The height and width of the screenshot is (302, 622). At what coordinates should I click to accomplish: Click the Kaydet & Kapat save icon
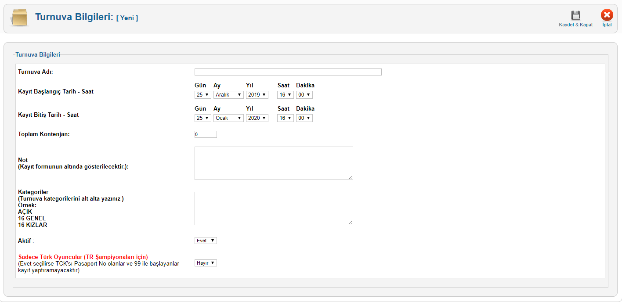(575, 15)
